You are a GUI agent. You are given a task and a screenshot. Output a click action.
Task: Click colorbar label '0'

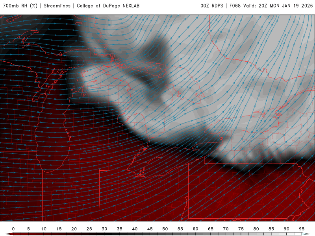point(13,229)
